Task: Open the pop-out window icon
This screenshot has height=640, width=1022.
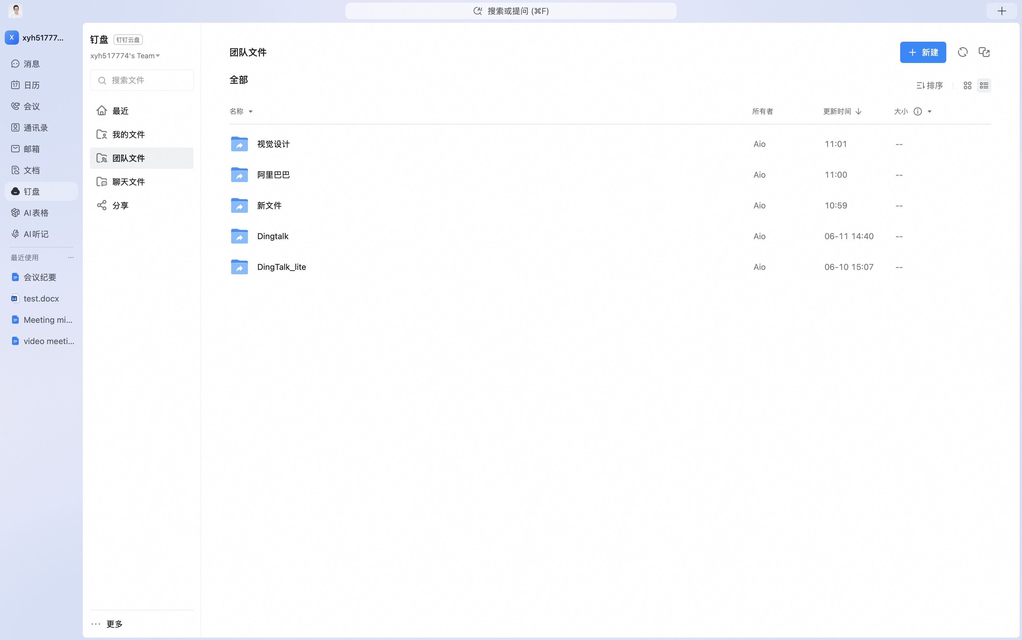Action: pos(984,52)
